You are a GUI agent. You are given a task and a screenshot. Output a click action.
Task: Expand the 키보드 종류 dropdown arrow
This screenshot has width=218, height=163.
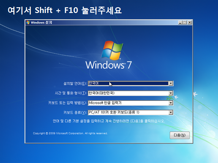click(171, 112)
